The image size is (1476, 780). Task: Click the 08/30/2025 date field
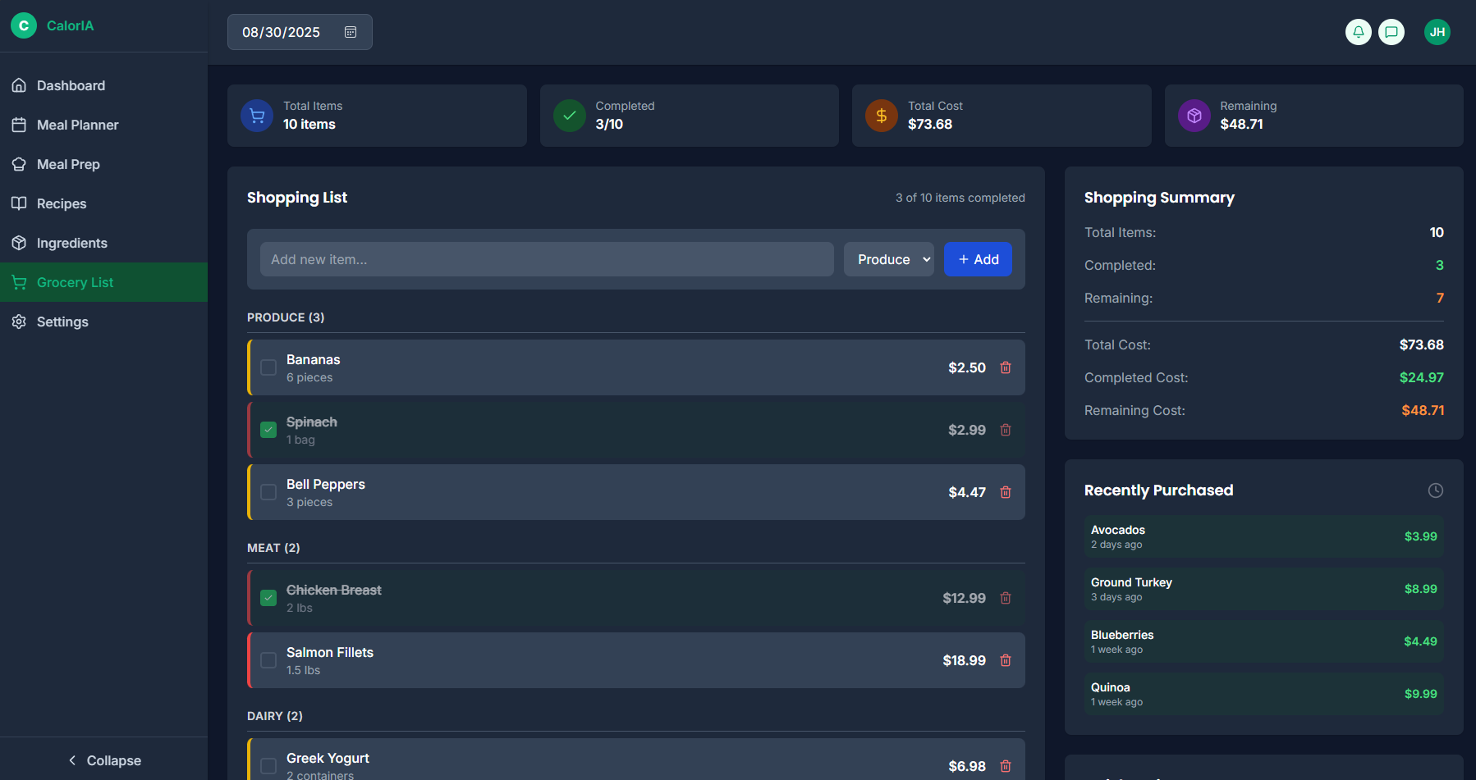coord(300,32)
